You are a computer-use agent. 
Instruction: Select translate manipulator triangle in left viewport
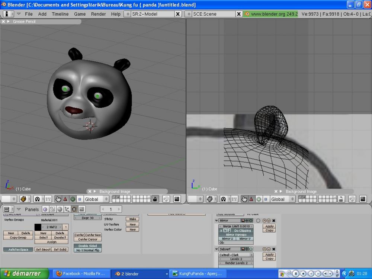(x=65, y=199)
